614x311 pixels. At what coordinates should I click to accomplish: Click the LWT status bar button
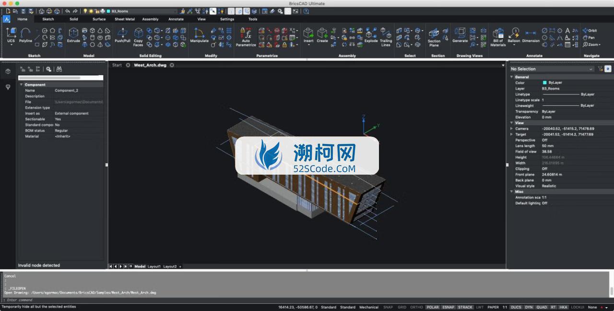480,307
